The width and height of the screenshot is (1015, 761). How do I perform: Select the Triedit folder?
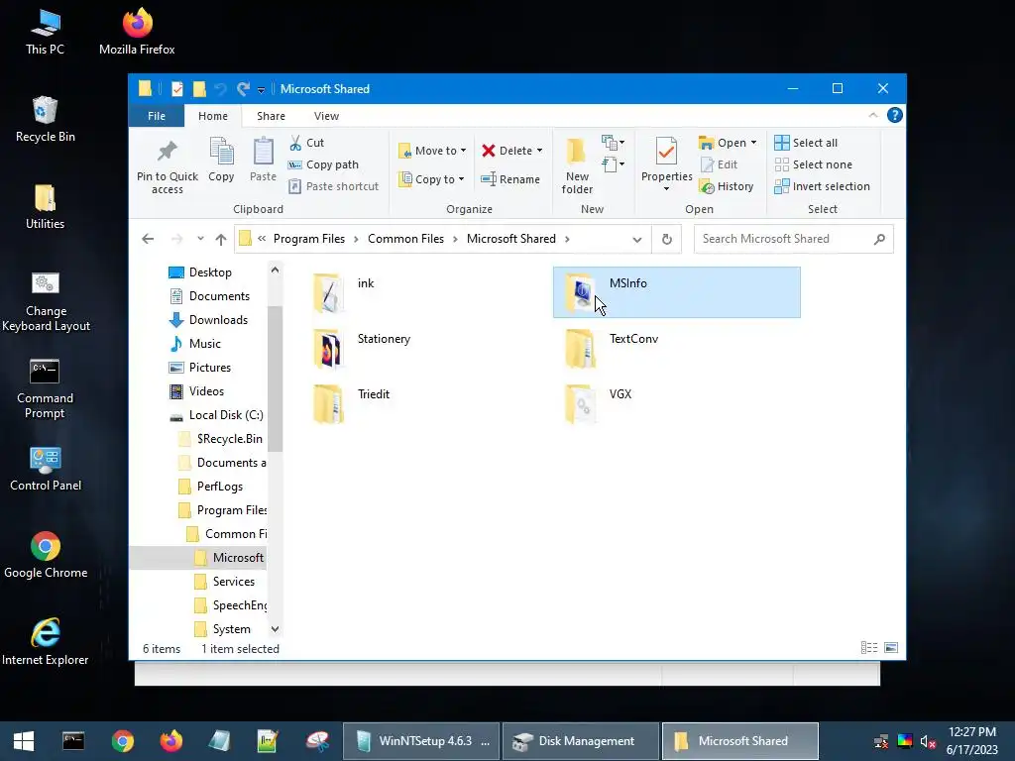[427, 404]
